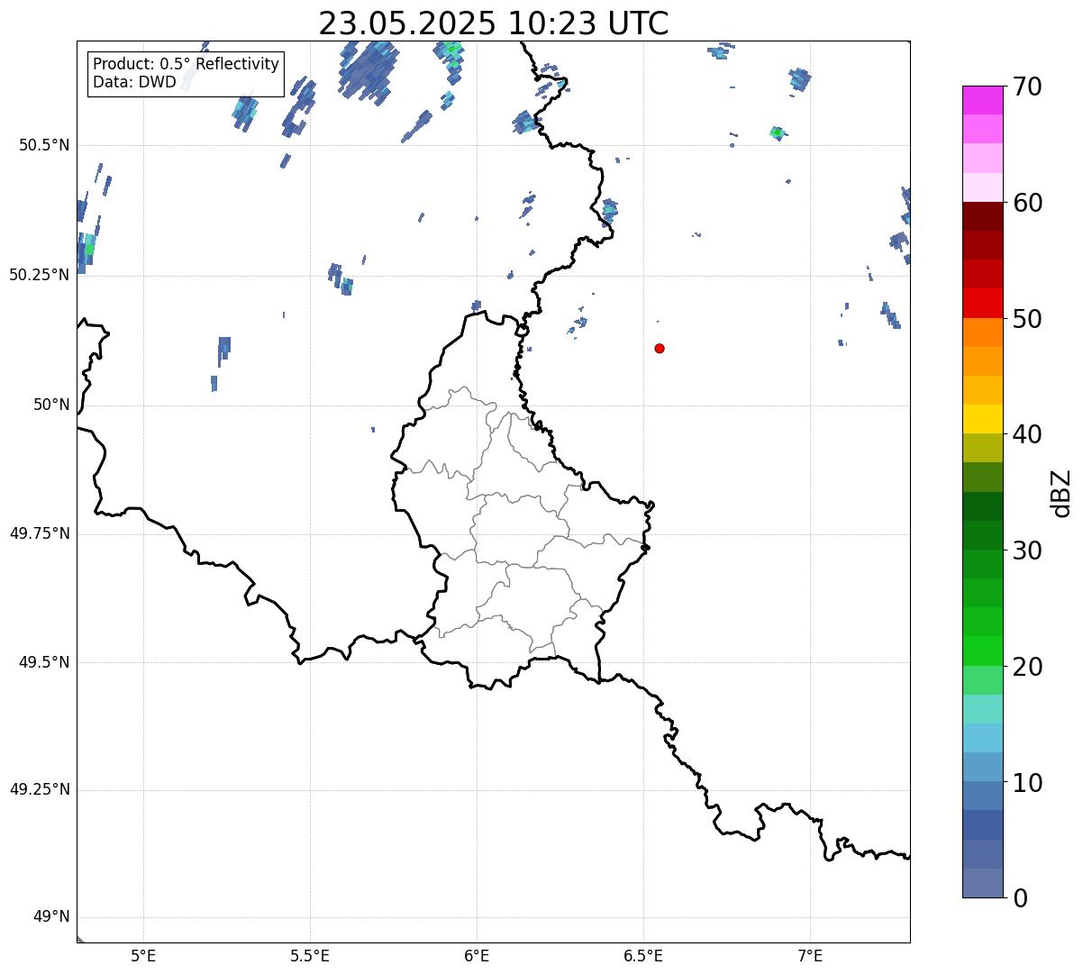Viewport: 1083px width, 974px height.
Task: Click the latitude label "49.5°N"
Action: click(x=44, y=662)
